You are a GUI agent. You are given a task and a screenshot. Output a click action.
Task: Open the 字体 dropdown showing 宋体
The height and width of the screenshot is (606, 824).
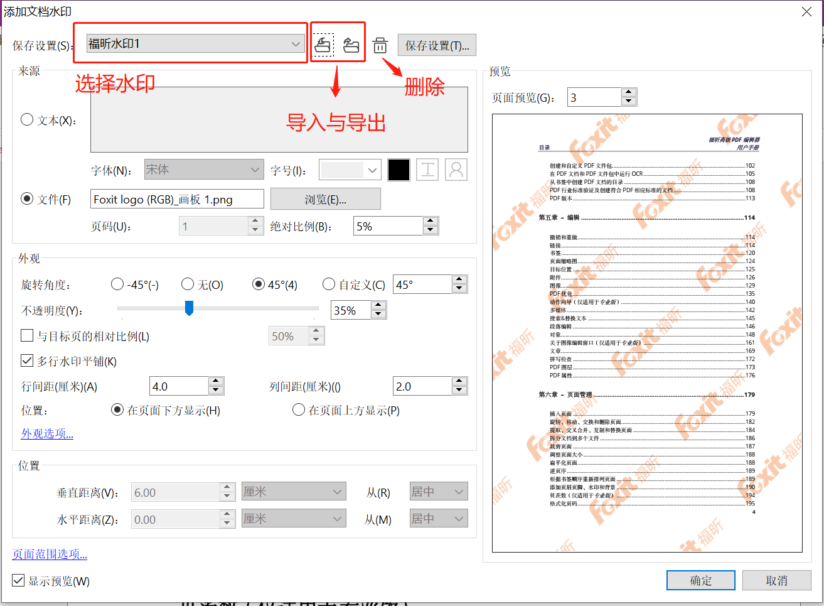tap(203, 170)
